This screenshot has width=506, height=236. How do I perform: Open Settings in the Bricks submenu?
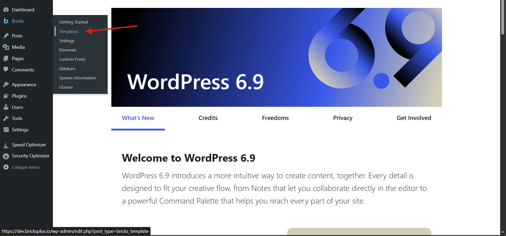tap(67, 41)
